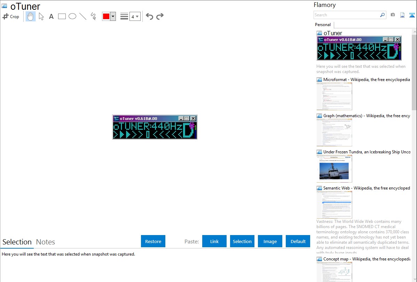The width and height of the screenshot is (417, 282).
Task: Click the Restore button
Action: (x=153, y=241)
